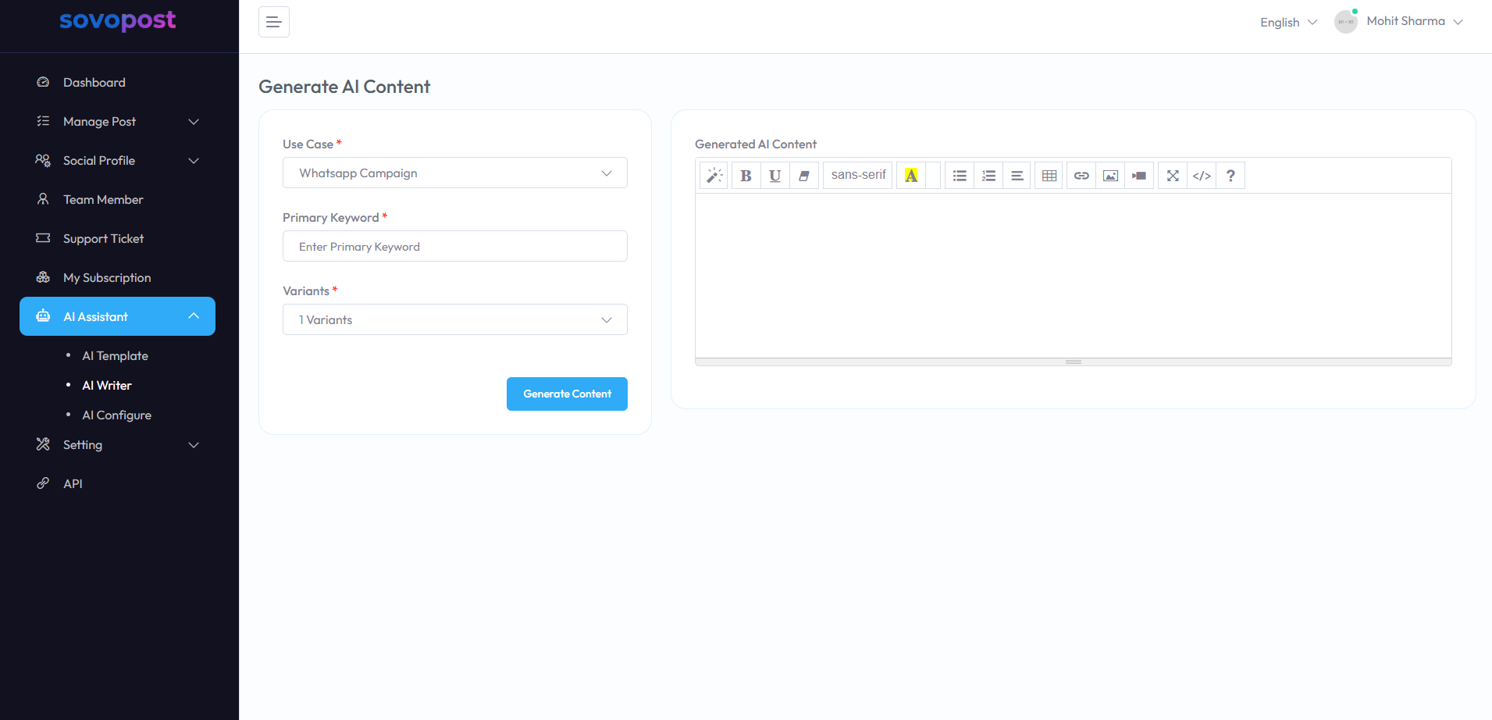This screenshot has width=1492, height=720.
Task: Open the English language selector
Action: click(x=1288, y=23)
